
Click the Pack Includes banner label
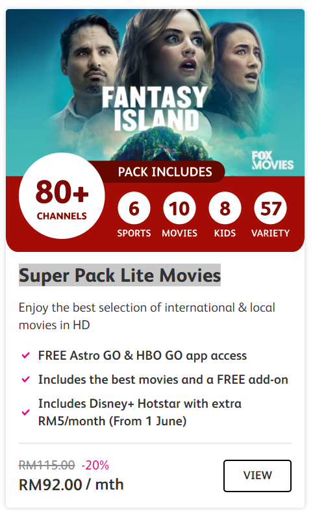click(x=165, y=172)
